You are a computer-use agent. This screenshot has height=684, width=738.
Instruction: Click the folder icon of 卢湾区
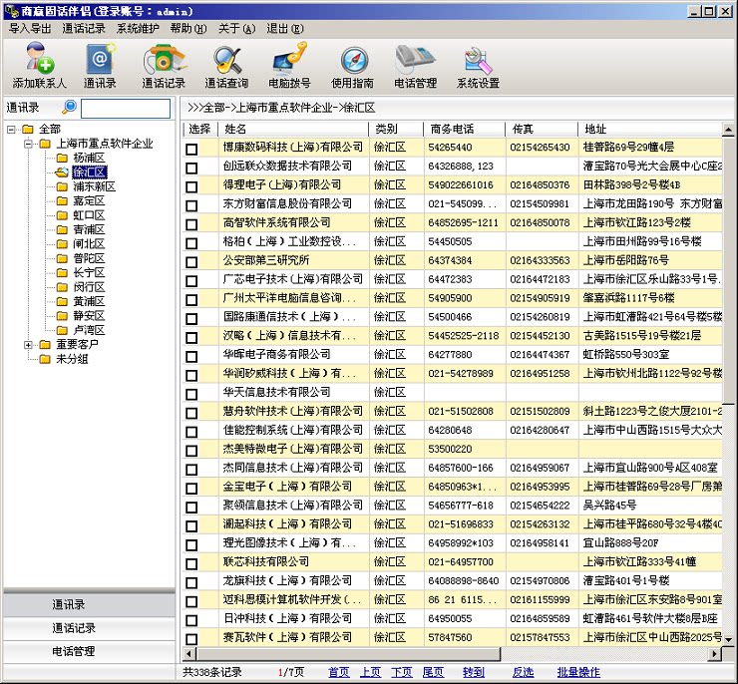point(62,330)
